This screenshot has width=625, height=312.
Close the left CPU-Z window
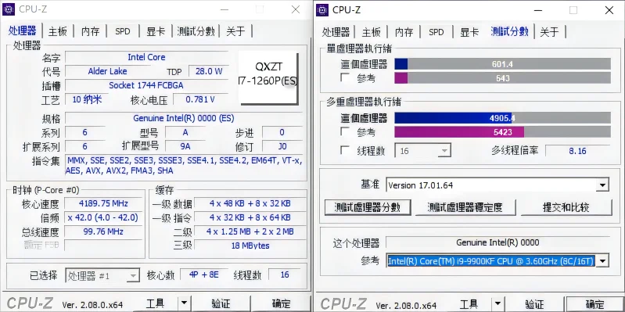296,9
